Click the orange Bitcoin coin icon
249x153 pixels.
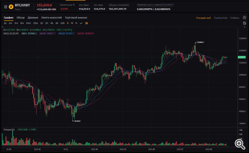point(11,6)
